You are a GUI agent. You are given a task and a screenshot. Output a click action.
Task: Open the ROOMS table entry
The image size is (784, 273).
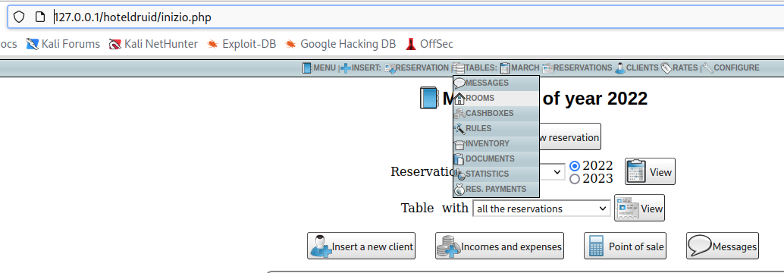point(496,98)
